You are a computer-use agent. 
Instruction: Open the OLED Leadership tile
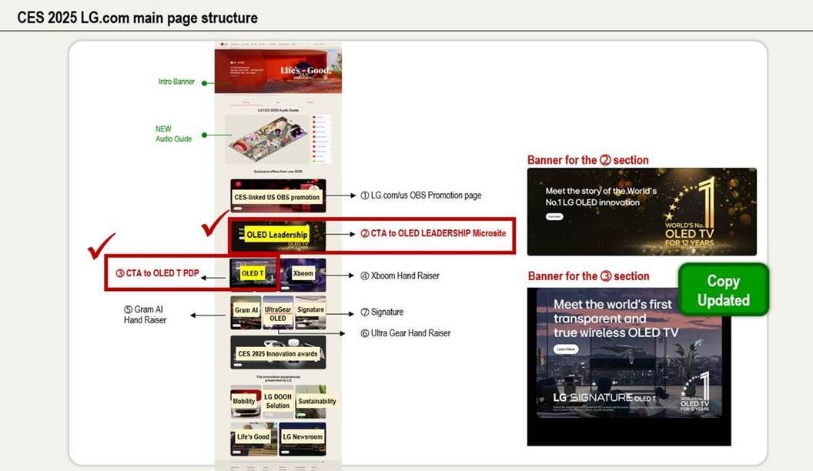278,235
